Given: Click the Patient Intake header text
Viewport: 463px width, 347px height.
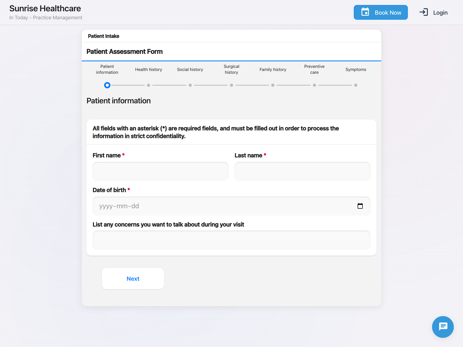Looking at the screenshot, I should click(x=104, y=36).
